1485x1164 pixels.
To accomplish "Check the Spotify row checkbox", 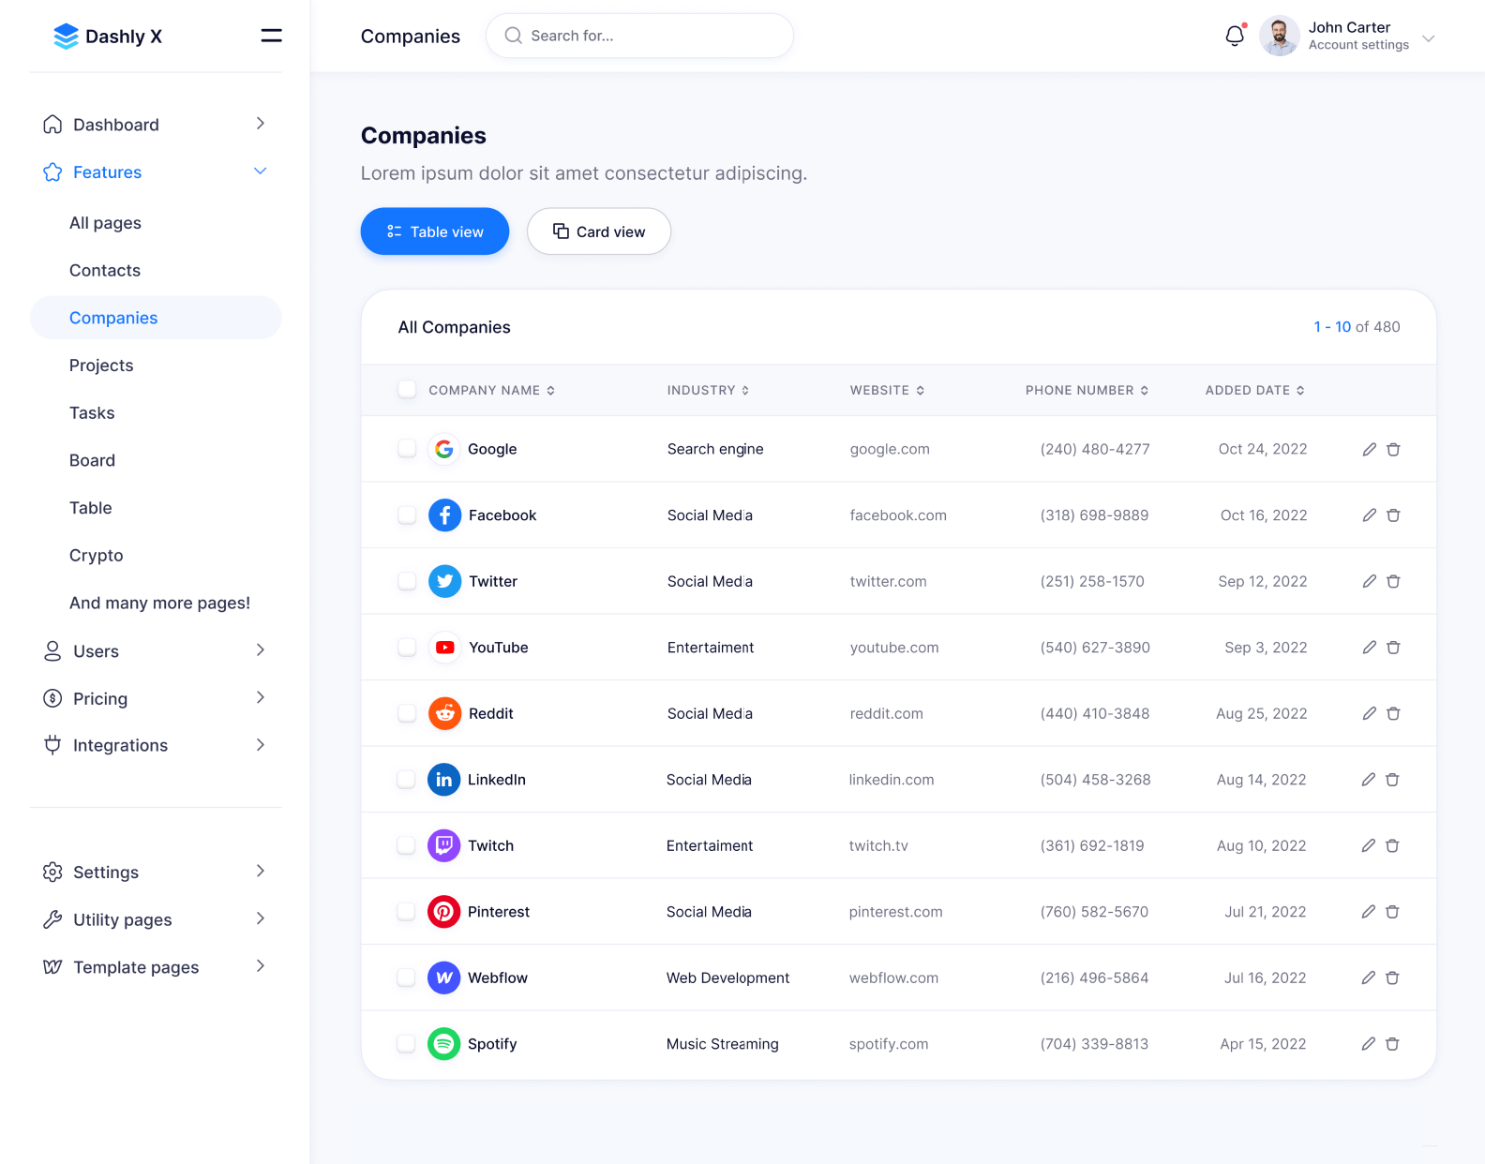I will tap(406, 1043).
